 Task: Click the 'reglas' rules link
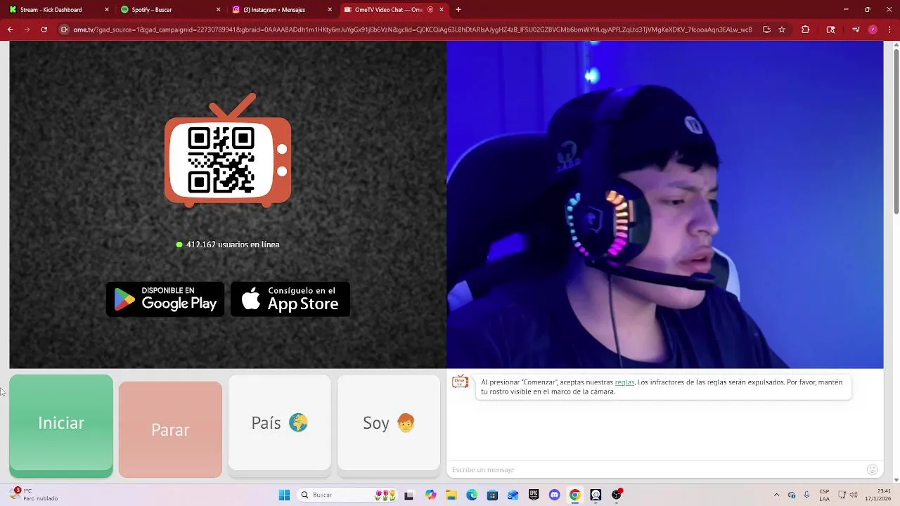pos(624,382)
